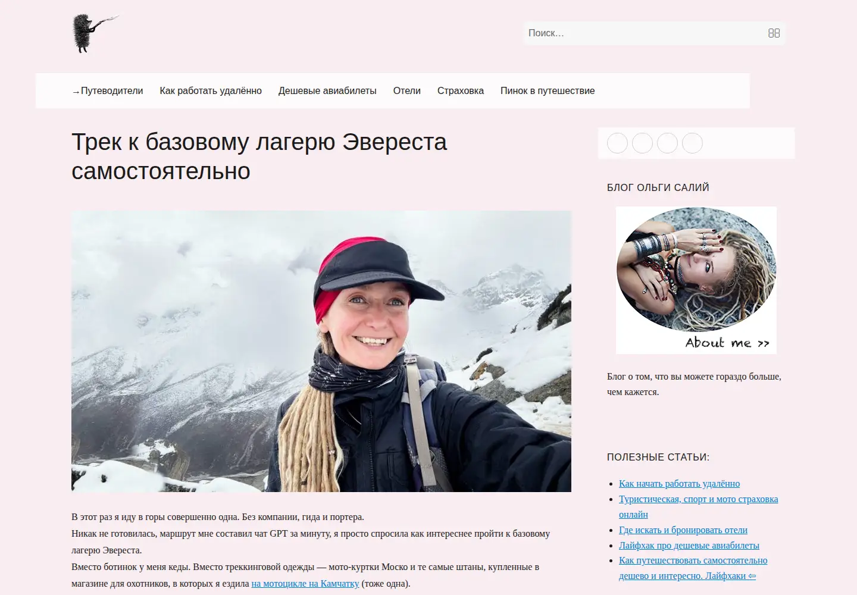Click the БЛОГ ОЛЬГИ САЛИЙ sidebar heading
Viewport: 857px width, 595px height.
tap(658, 187)
